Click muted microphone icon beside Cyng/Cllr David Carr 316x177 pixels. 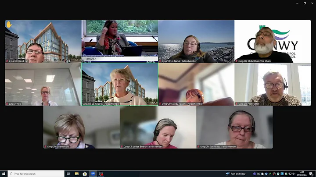point(7,61)
